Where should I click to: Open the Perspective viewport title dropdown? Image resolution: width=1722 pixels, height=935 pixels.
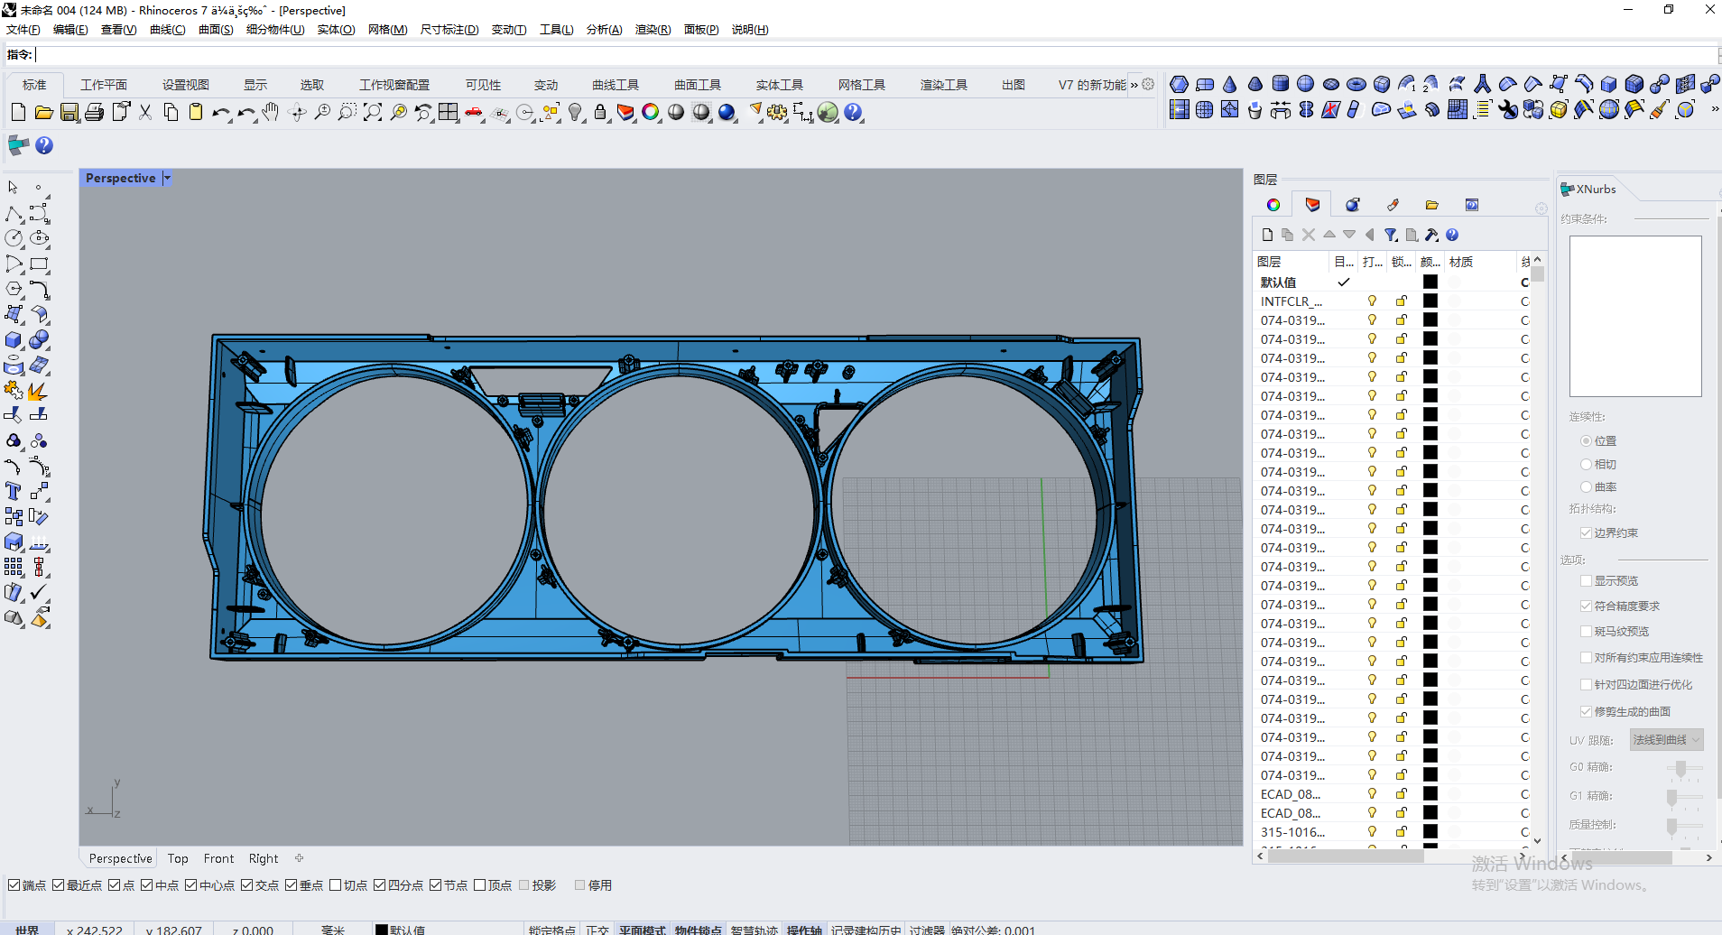click(166, 178)
